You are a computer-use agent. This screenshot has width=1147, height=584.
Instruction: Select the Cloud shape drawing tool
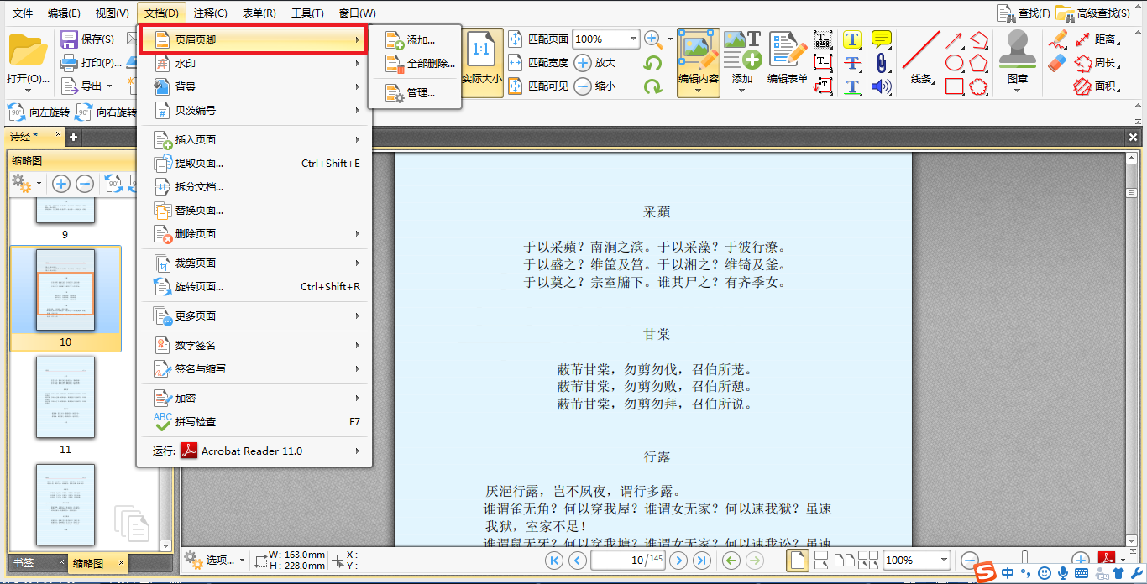tap(978, 86)
